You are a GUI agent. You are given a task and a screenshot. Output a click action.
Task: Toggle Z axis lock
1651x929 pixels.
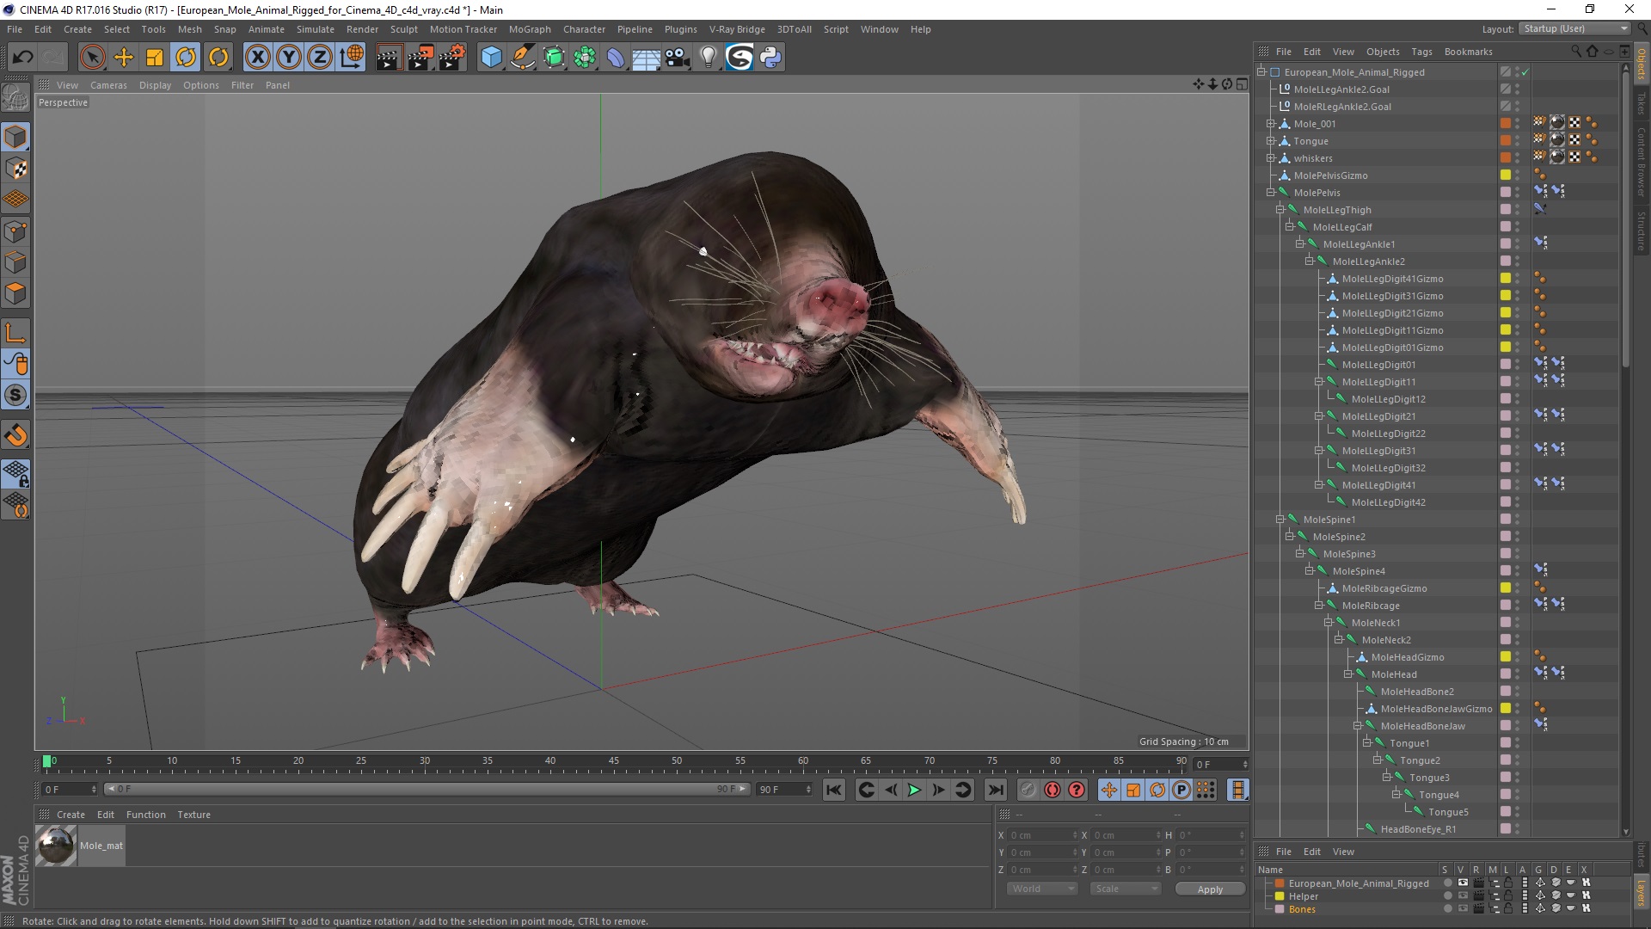[320, 58]
